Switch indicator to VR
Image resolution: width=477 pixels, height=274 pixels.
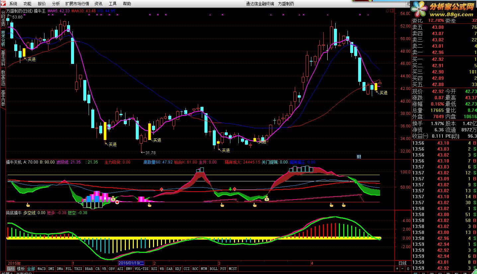(104, 269)
